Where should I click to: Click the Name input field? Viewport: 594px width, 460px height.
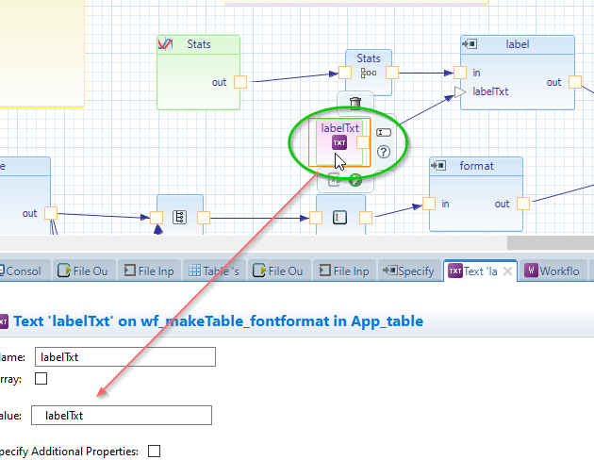pos(124,356)
